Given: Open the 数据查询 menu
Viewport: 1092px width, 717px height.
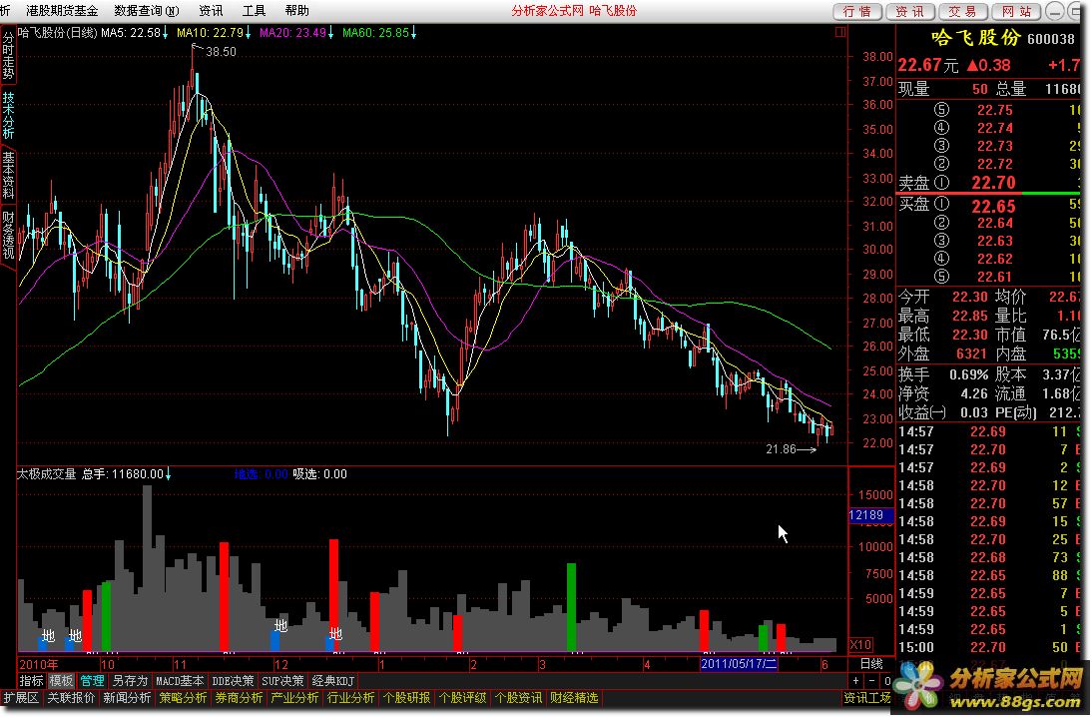Looking at the screenshot, I should tap(147, 10).
